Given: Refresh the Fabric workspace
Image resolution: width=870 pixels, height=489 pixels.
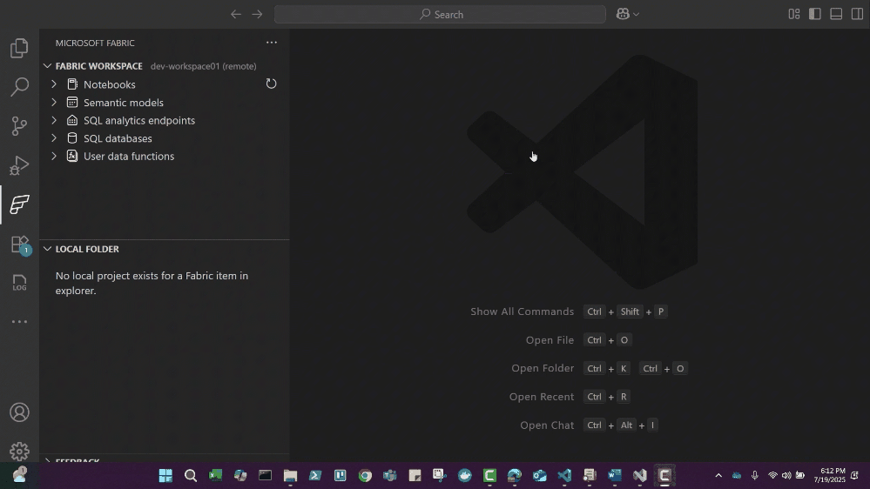Looking at the screenshot, I should point(271,84).
